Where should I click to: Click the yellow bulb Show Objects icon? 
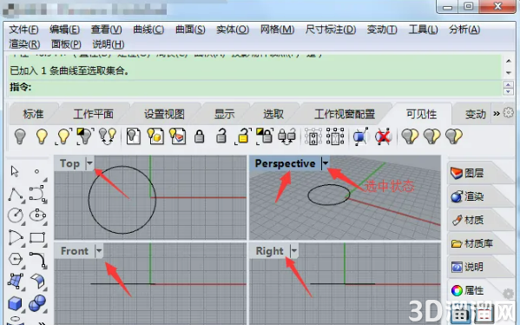click(42, 136)
